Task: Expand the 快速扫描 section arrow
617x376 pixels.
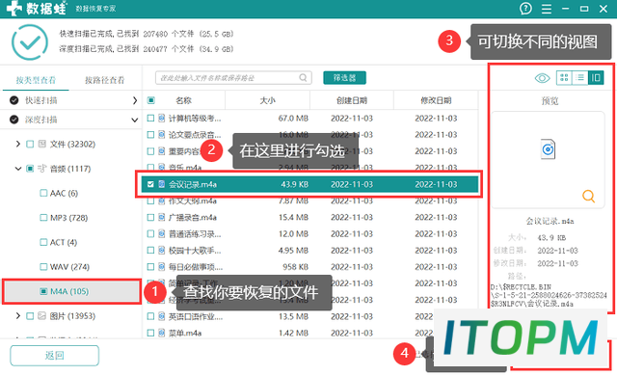Action: (x=135, y=100)
